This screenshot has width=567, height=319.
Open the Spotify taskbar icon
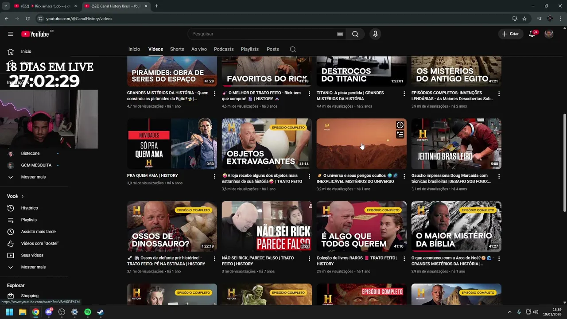pyautogui.click(x=88, y=312)
